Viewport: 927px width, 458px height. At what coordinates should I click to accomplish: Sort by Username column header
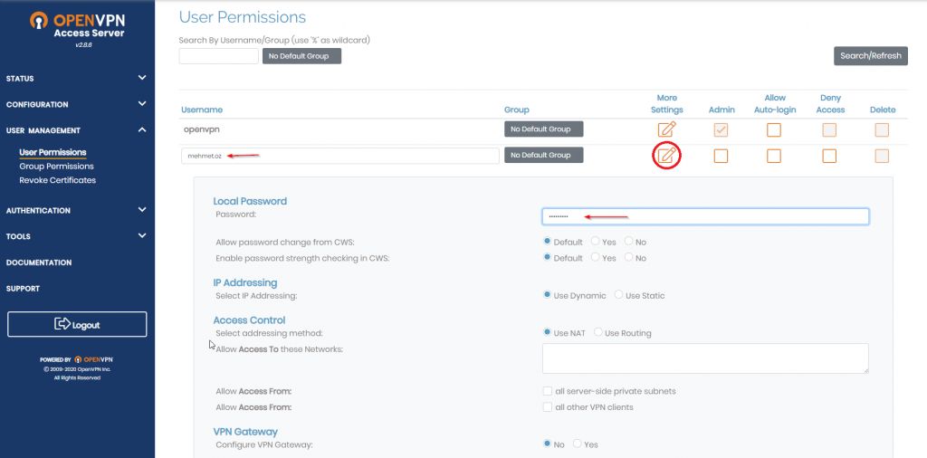(202, 110)
